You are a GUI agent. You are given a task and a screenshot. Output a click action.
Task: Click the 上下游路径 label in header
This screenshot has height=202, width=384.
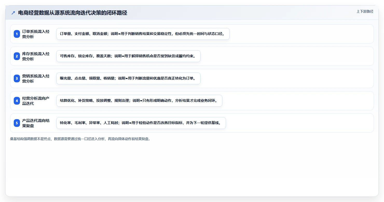(365, 11)
